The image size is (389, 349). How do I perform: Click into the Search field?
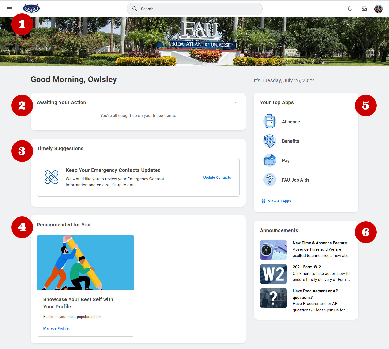pyautogui.click(x=194, y=9)
